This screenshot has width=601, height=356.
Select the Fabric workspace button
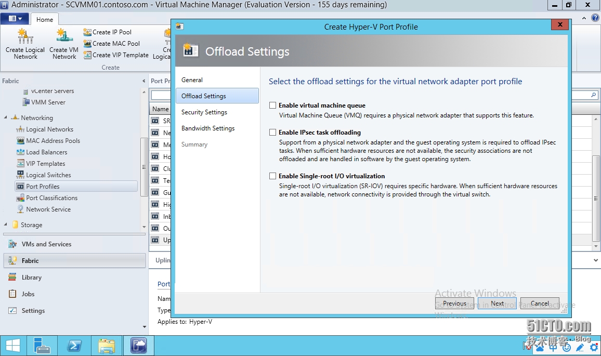click(x=74, y=260)
